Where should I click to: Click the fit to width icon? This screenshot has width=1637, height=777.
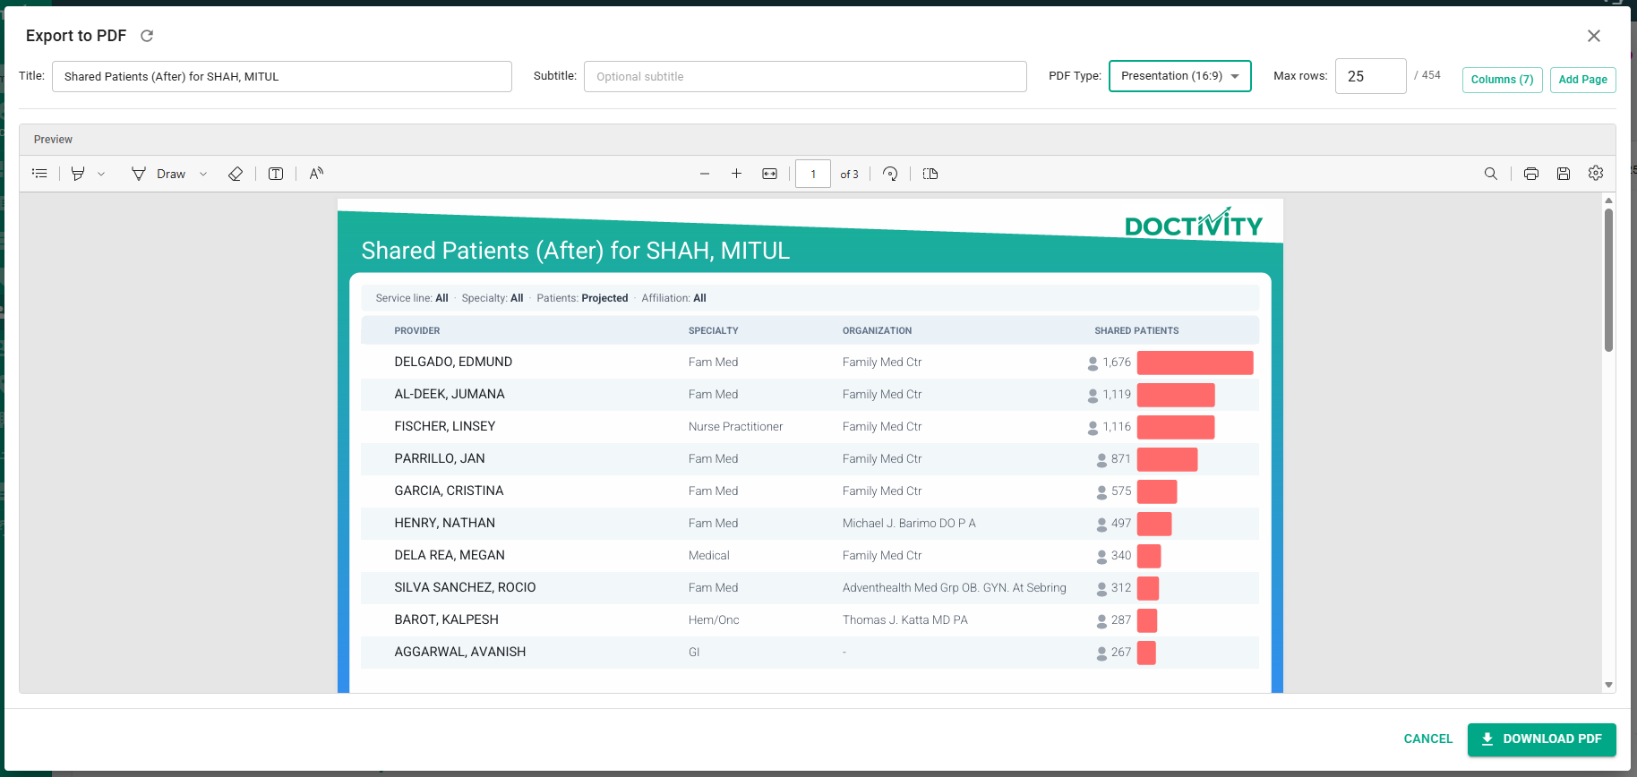[769, 174]
